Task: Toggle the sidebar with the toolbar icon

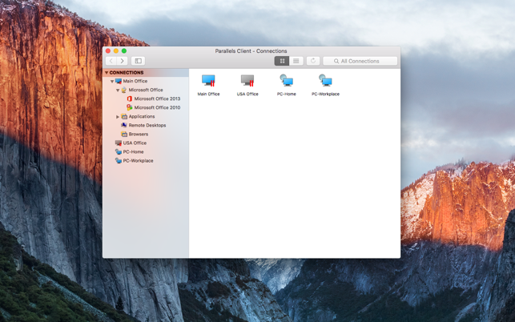Action: pyautogui.click(x=138, y=61)
